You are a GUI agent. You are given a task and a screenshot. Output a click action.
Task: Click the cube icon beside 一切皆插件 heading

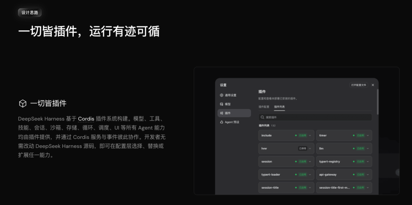(23, 103)
